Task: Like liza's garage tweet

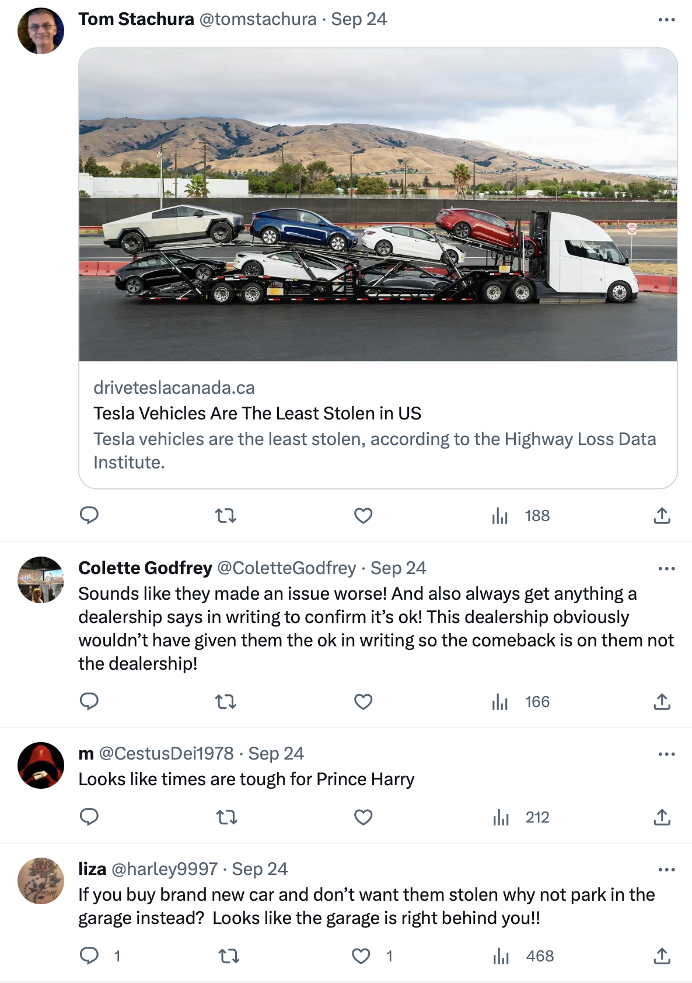Action: 361,956
